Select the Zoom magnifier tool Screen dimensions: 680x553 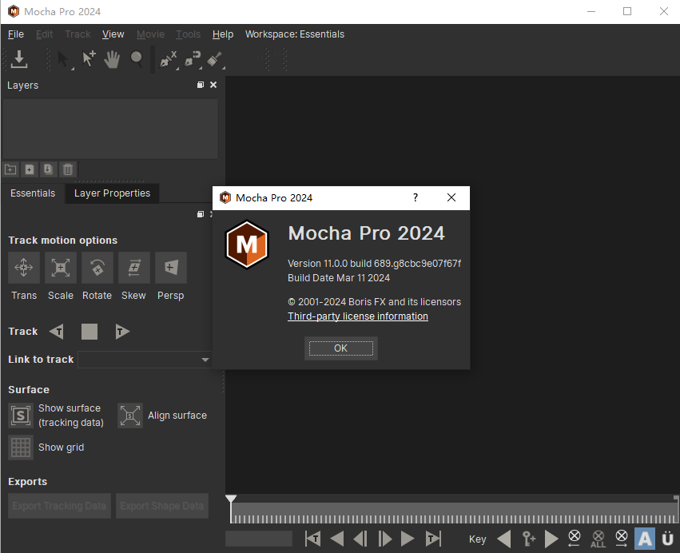point(137,59)
